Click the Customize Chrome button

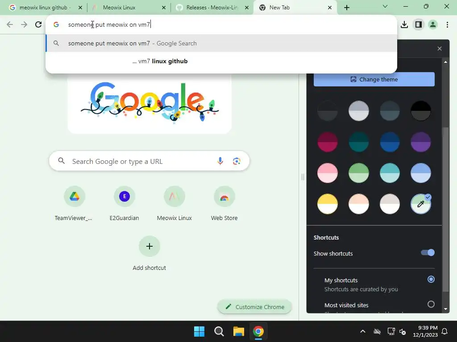point(255,307)
